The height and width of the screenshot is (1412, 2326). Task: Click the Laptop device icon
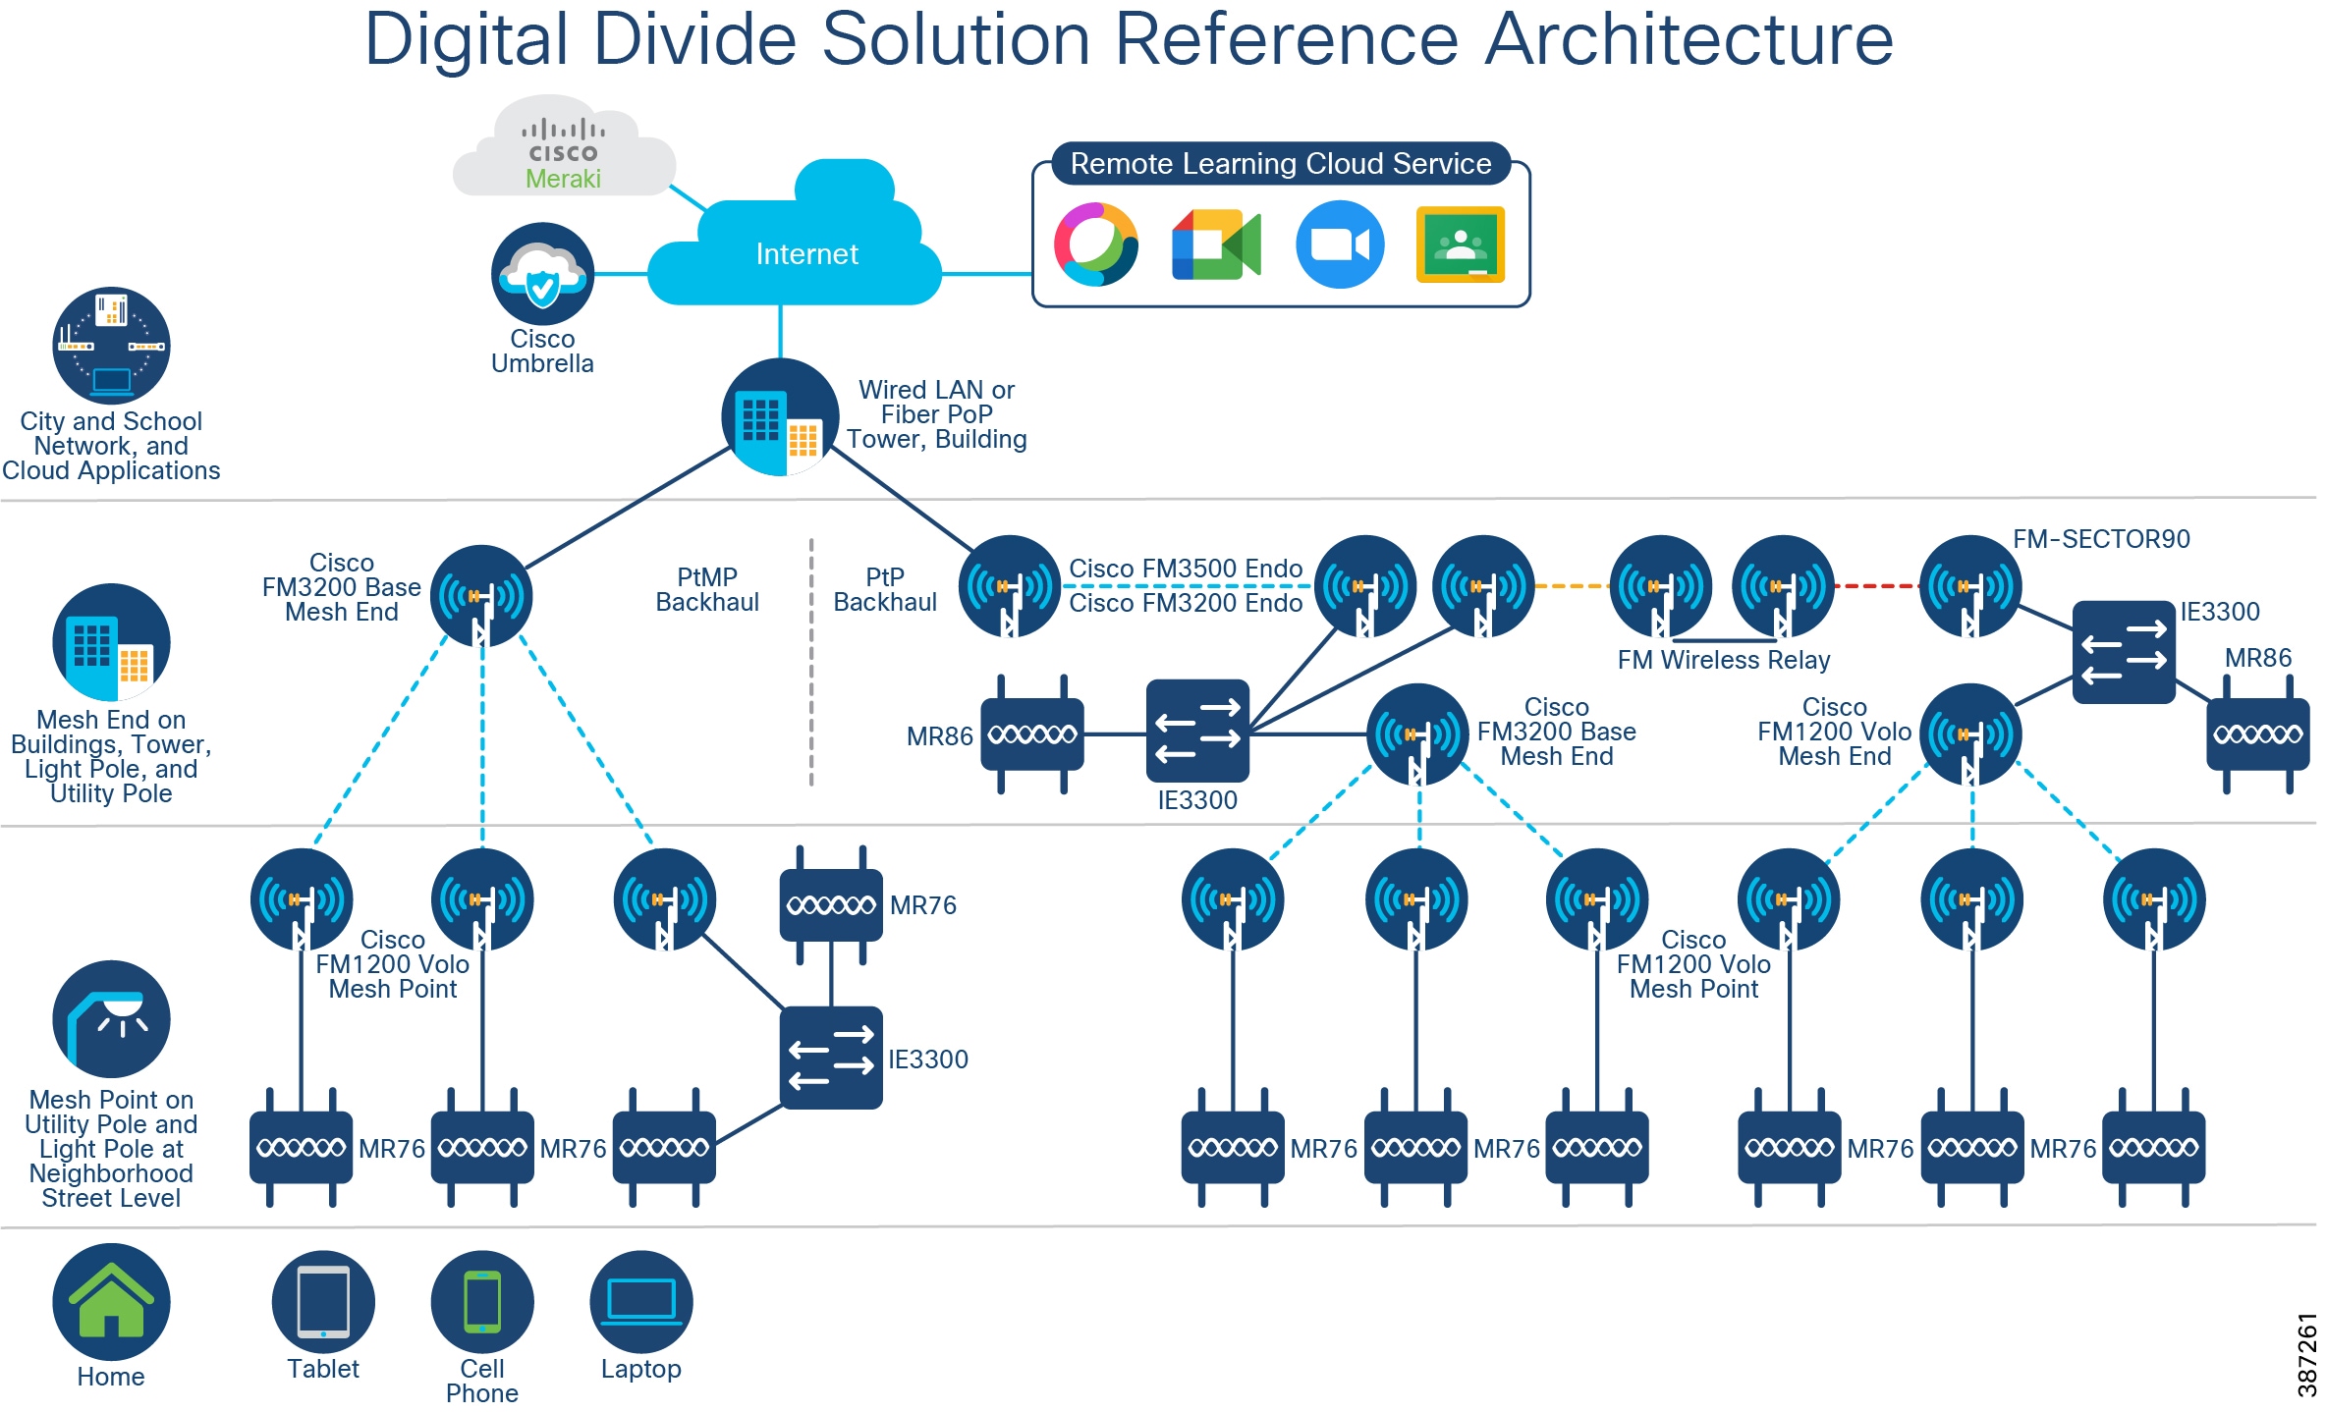[639, 1298]
